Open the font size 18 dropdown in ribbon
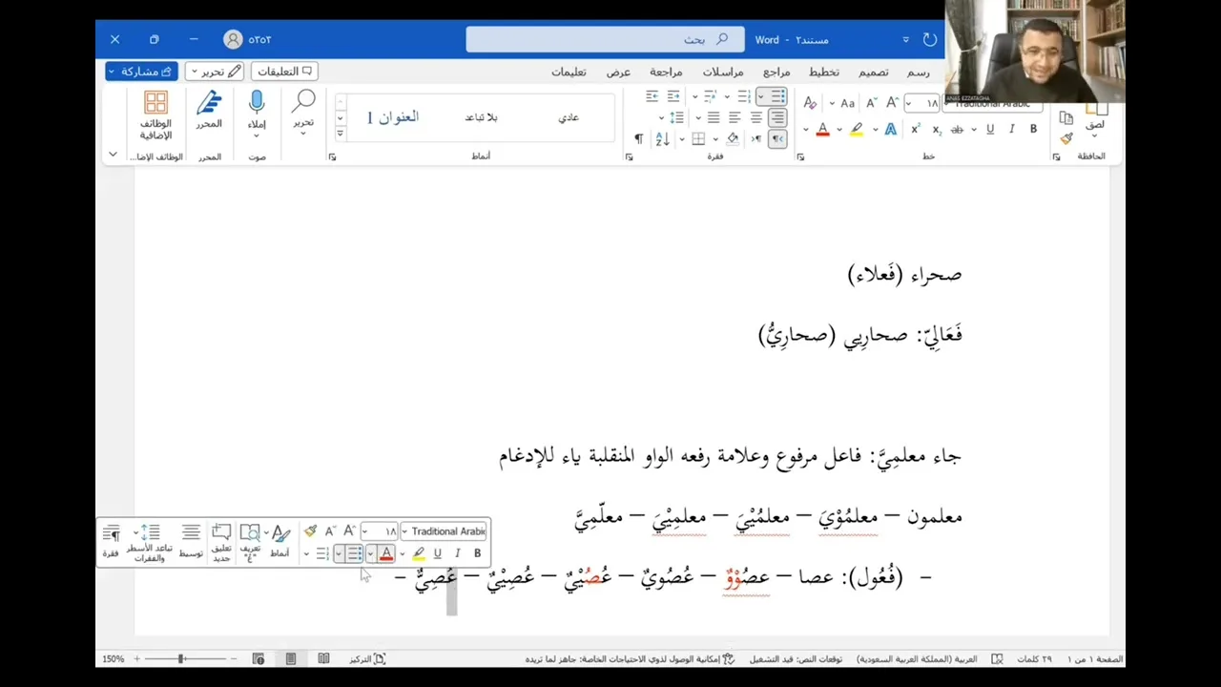 (909, 103)
